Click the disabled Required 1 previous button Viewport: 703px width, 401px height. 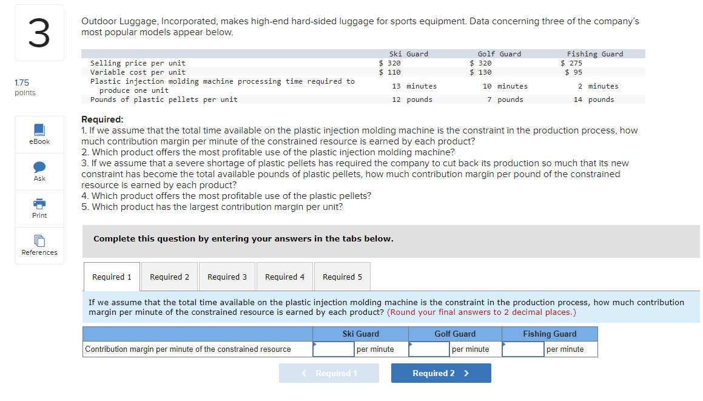(329, 373)
